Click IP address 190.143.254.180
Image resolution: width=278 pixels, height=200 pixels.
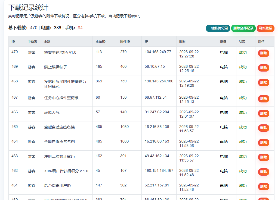(159, 81)
